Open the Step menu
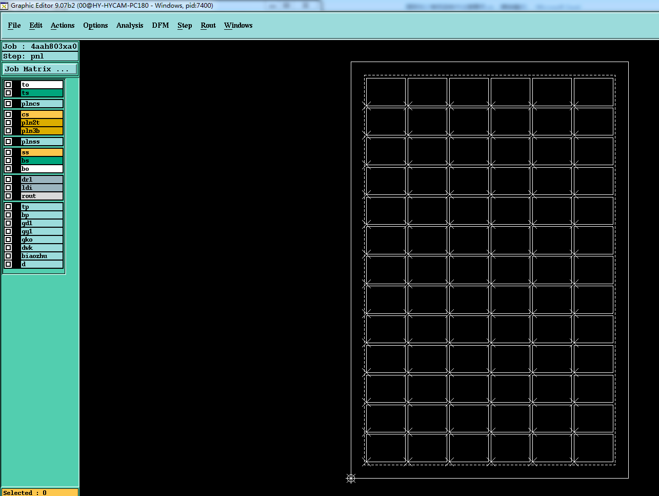The width and height of the screenshot is (659, 496). point(185,25)
